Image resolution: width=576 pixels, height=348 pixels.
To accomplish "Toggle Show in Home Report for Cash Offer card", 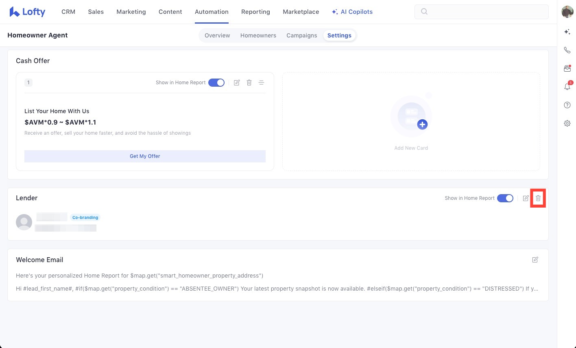I will tap(216, 83).
